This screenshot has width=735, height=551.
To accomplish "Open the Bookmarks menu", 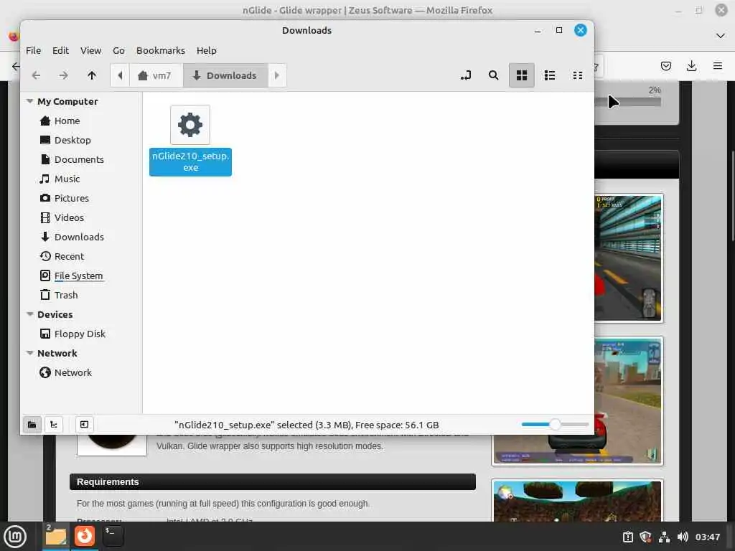I will pos(160,51).
